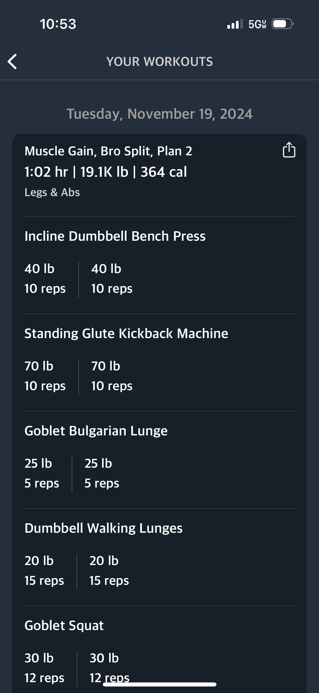
Task: Tap the cellular signal strength icon
Action: click(235, 24)
